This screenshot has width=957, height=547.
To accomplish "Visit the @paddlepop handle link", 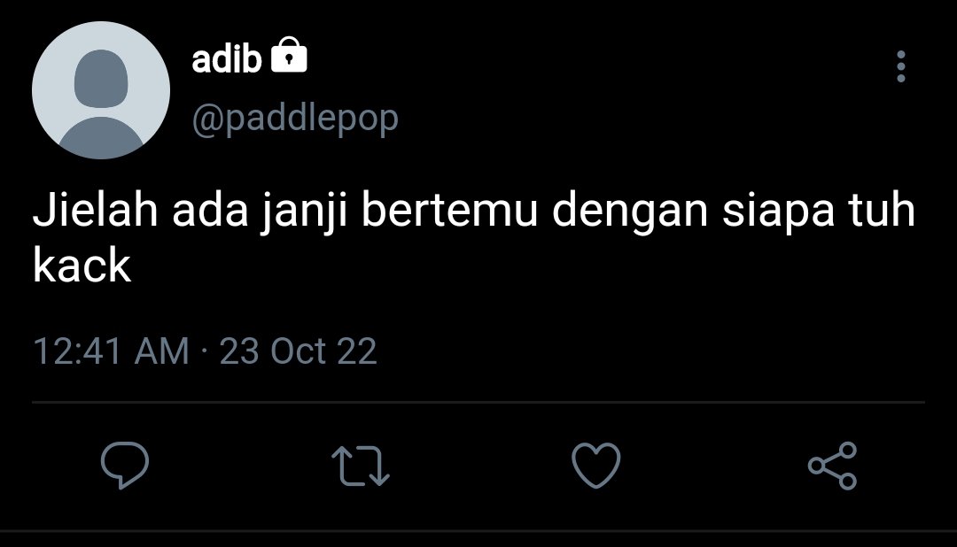I will [x=295, y=119].
